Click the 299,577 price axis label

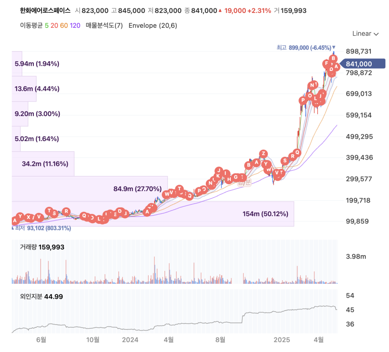(359, 179)
